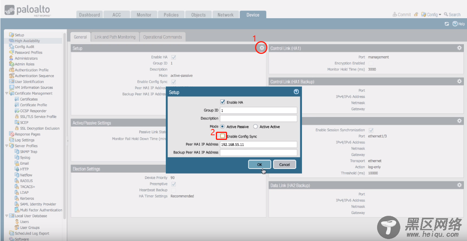Image resolution: width=467 pixels, height=241 pixels.
Task: Click the Description input field
Action: [258, 118]
